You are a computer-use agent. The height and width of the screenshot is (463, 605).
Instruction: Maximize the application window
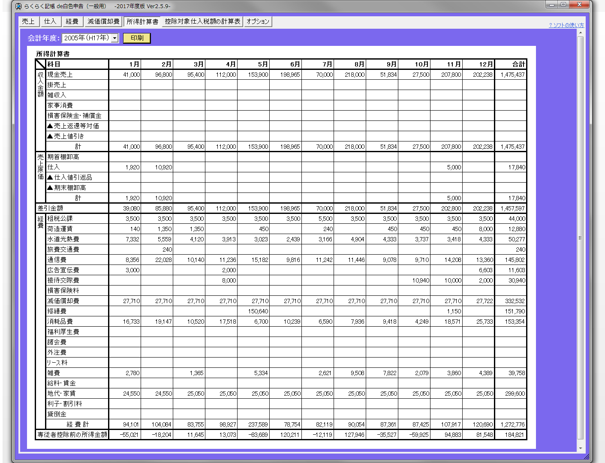tap(563, 5)
